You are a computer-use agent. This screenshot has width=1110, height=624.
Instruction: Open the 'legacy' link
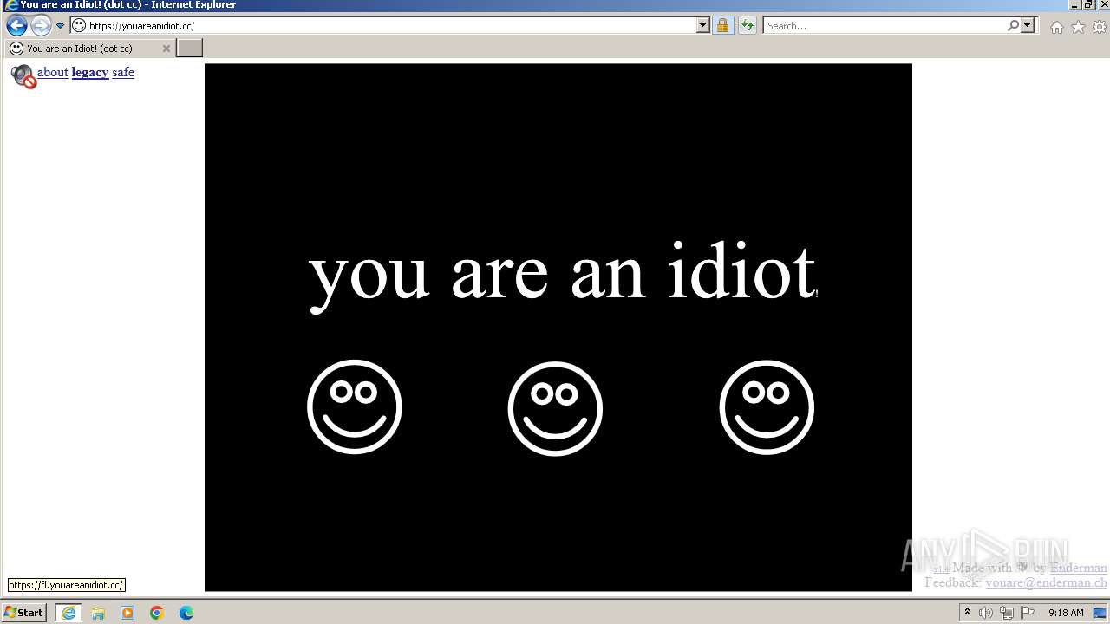click(90, 72)
